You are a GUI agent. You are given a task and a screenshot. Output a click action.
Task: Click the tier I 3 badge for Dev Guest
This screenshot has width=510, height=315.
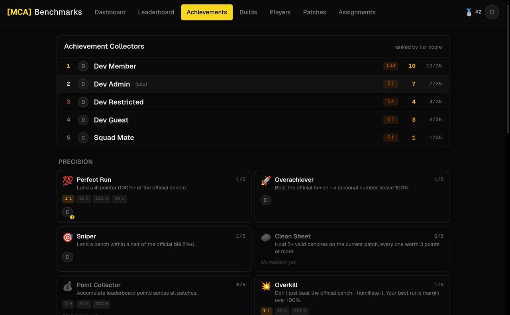[390, 120]
